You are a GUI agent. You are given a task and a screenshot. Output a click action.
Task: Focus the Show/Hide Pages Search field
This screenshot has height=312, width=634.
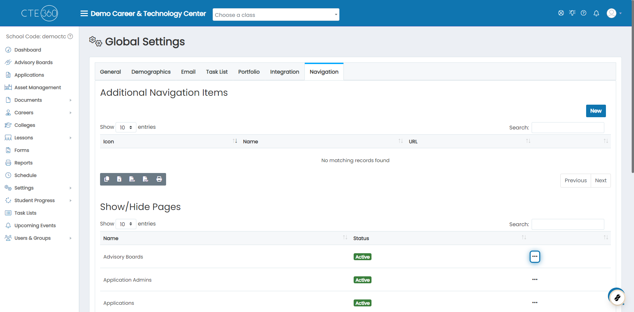tap(568, 224)
